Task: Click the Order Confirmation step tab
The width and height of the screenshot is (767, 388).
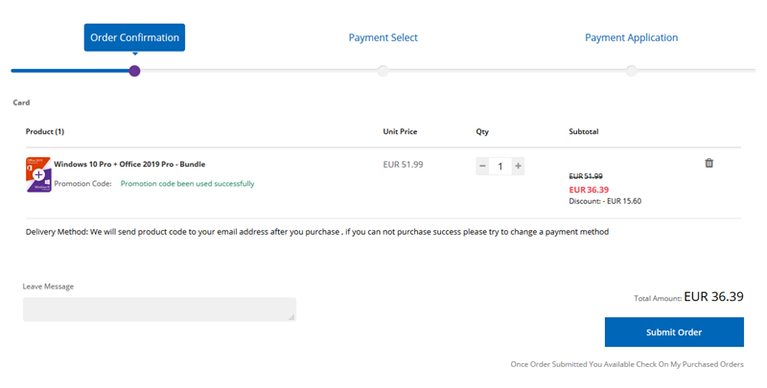Action: click(134, 37)
